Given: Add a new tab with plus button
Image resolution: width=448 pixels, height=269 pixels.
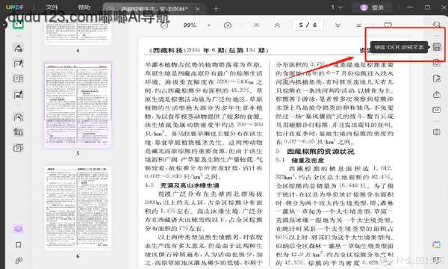Looking at the screenshot, I should pyautogui.click(x=216, y=9).
